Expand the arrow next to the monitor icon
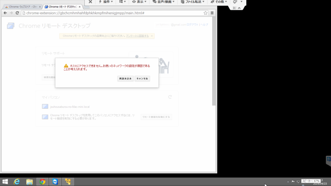331x186 pixels. (242, 2)
